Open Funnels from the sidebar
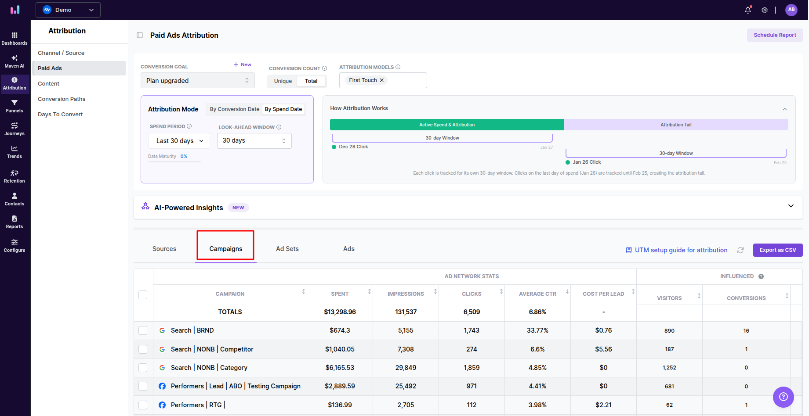Image resolution: width=809 pixels, height=416 pixels. [15, 106]
